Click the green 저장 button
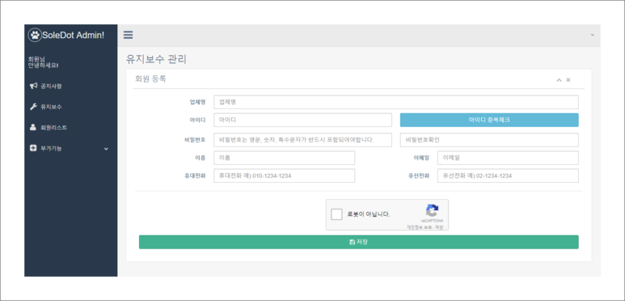Image resolution: width=625 pixels, height=301 pixels. click(x=359, y=242)
